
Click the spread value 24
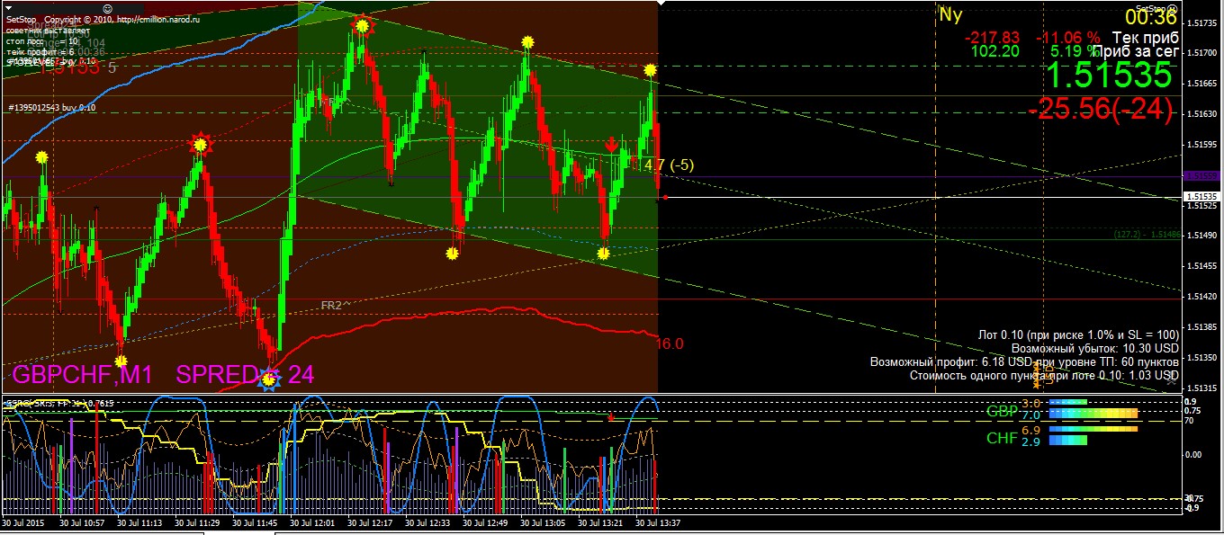pos(301,375)
